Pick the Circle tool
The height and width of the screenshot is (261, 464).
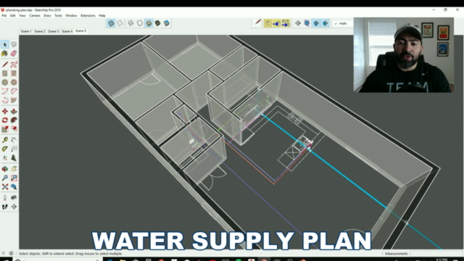pyautogui.click(x=5, y=82)
